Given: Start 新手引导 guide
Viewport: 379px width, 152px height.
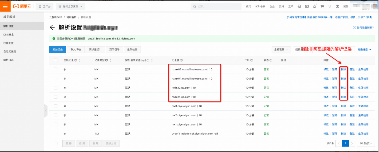Looking at the screenshot, I should [x=115, y=50].
